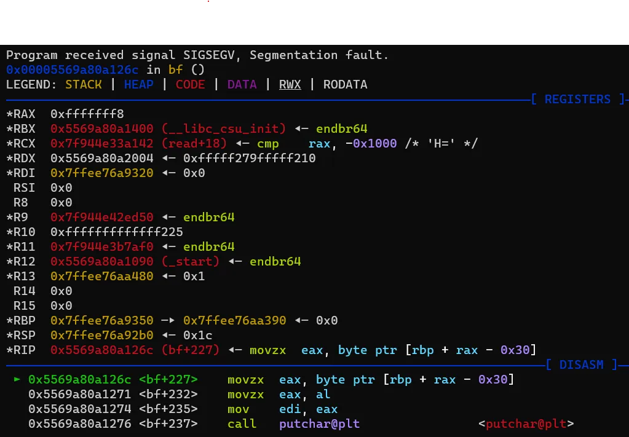Select the RIP register address value
The width and height of the screenshot is (629, 437).
(102, 350)
